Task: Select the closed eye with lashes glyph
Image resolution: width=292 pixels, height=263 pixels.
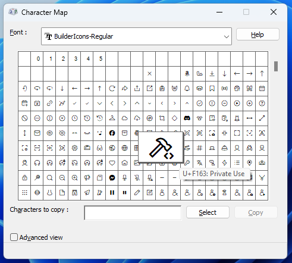Action: click(x=87, y=133)
